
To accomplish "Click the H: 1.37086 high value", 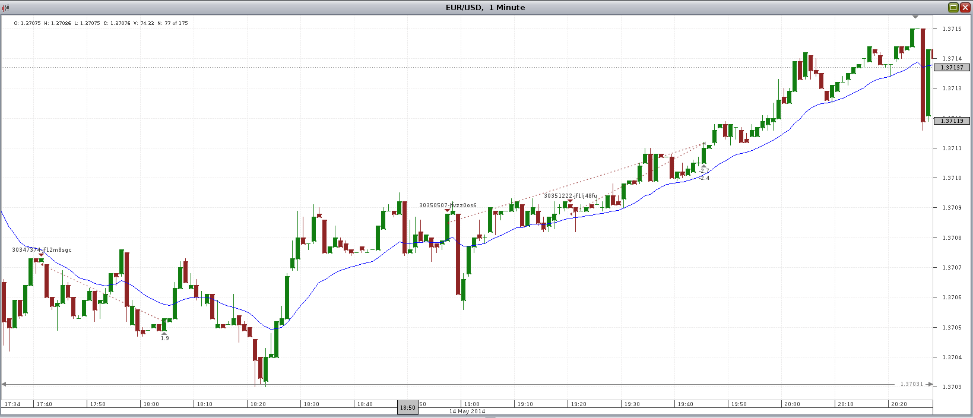I will (58, 23).
